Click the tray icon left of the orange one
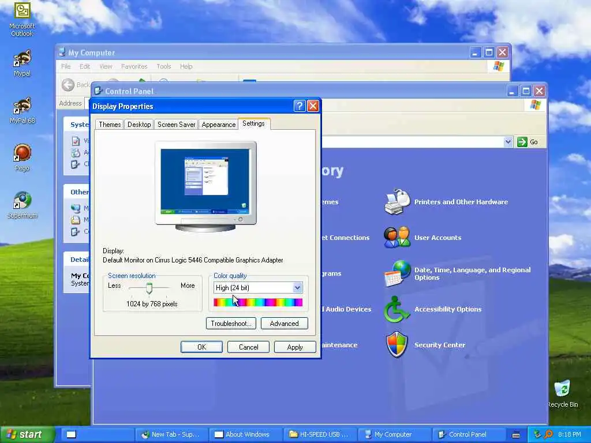The height and width of the screenshot is (443, 591). (537, 434)
